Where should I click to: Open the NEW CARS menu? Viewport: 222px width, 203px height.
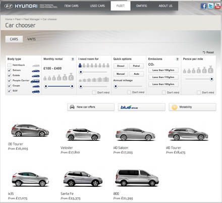tap(72, 6)
